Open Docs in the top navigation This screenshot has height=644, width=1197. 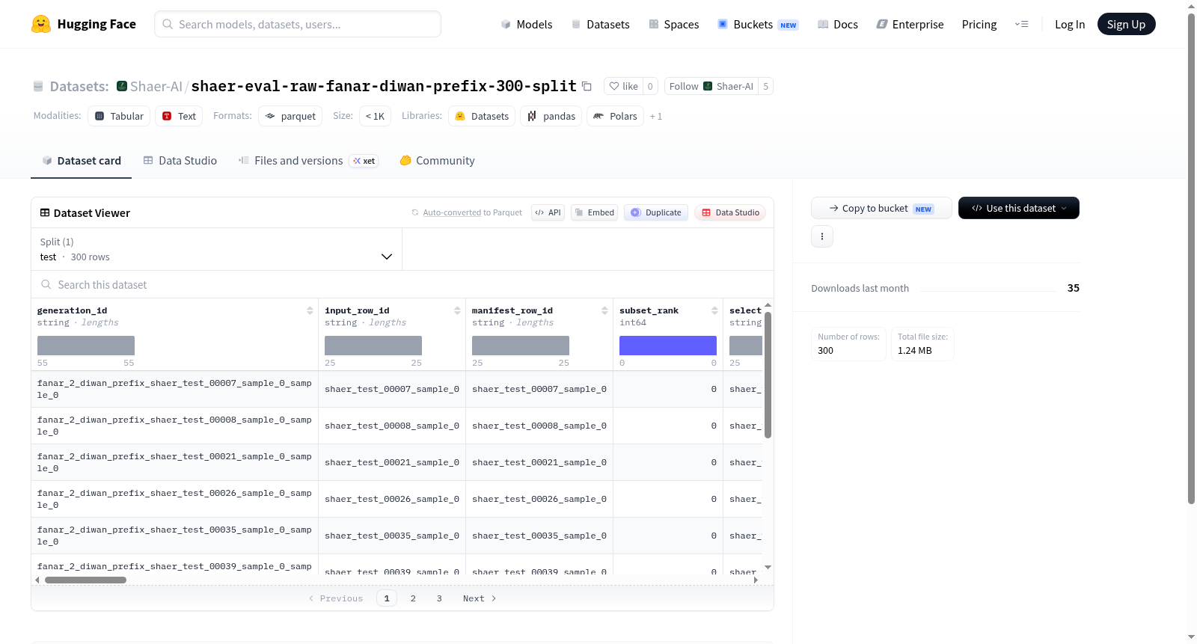point(838,24)
